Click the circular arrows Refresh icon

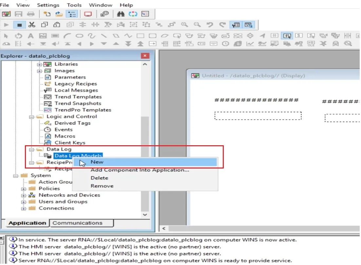coord(133,14)
